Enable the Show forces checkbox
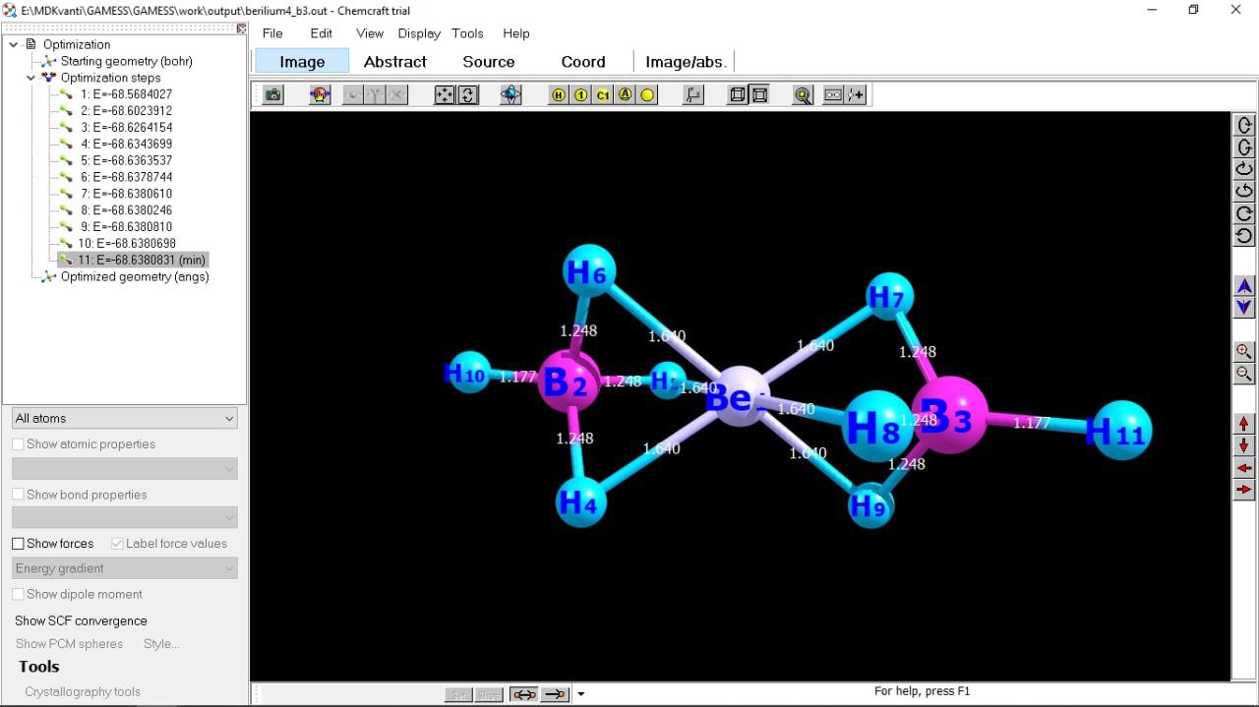Screen dimensions: 1259x707 pyautogui.click(x=18, y=544)
